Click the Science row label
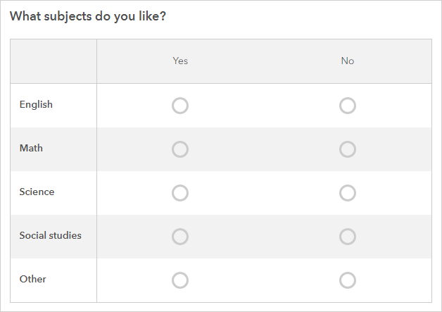Image resolution: width=442 pixels, height=312 pixels. 37,192
